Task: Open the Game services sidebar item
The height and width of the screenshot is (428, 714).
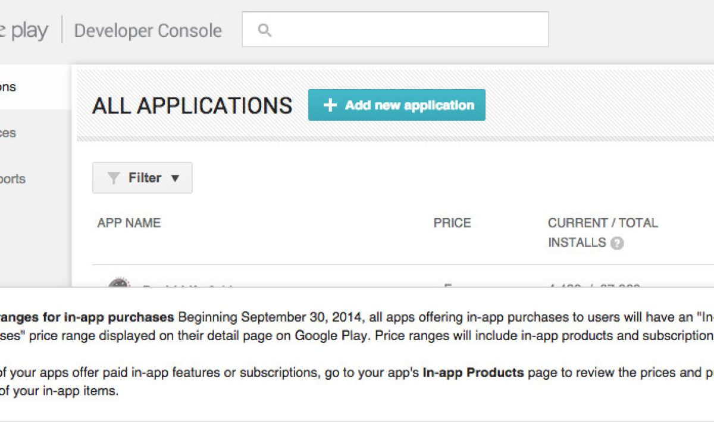Action: click(8, 133)
